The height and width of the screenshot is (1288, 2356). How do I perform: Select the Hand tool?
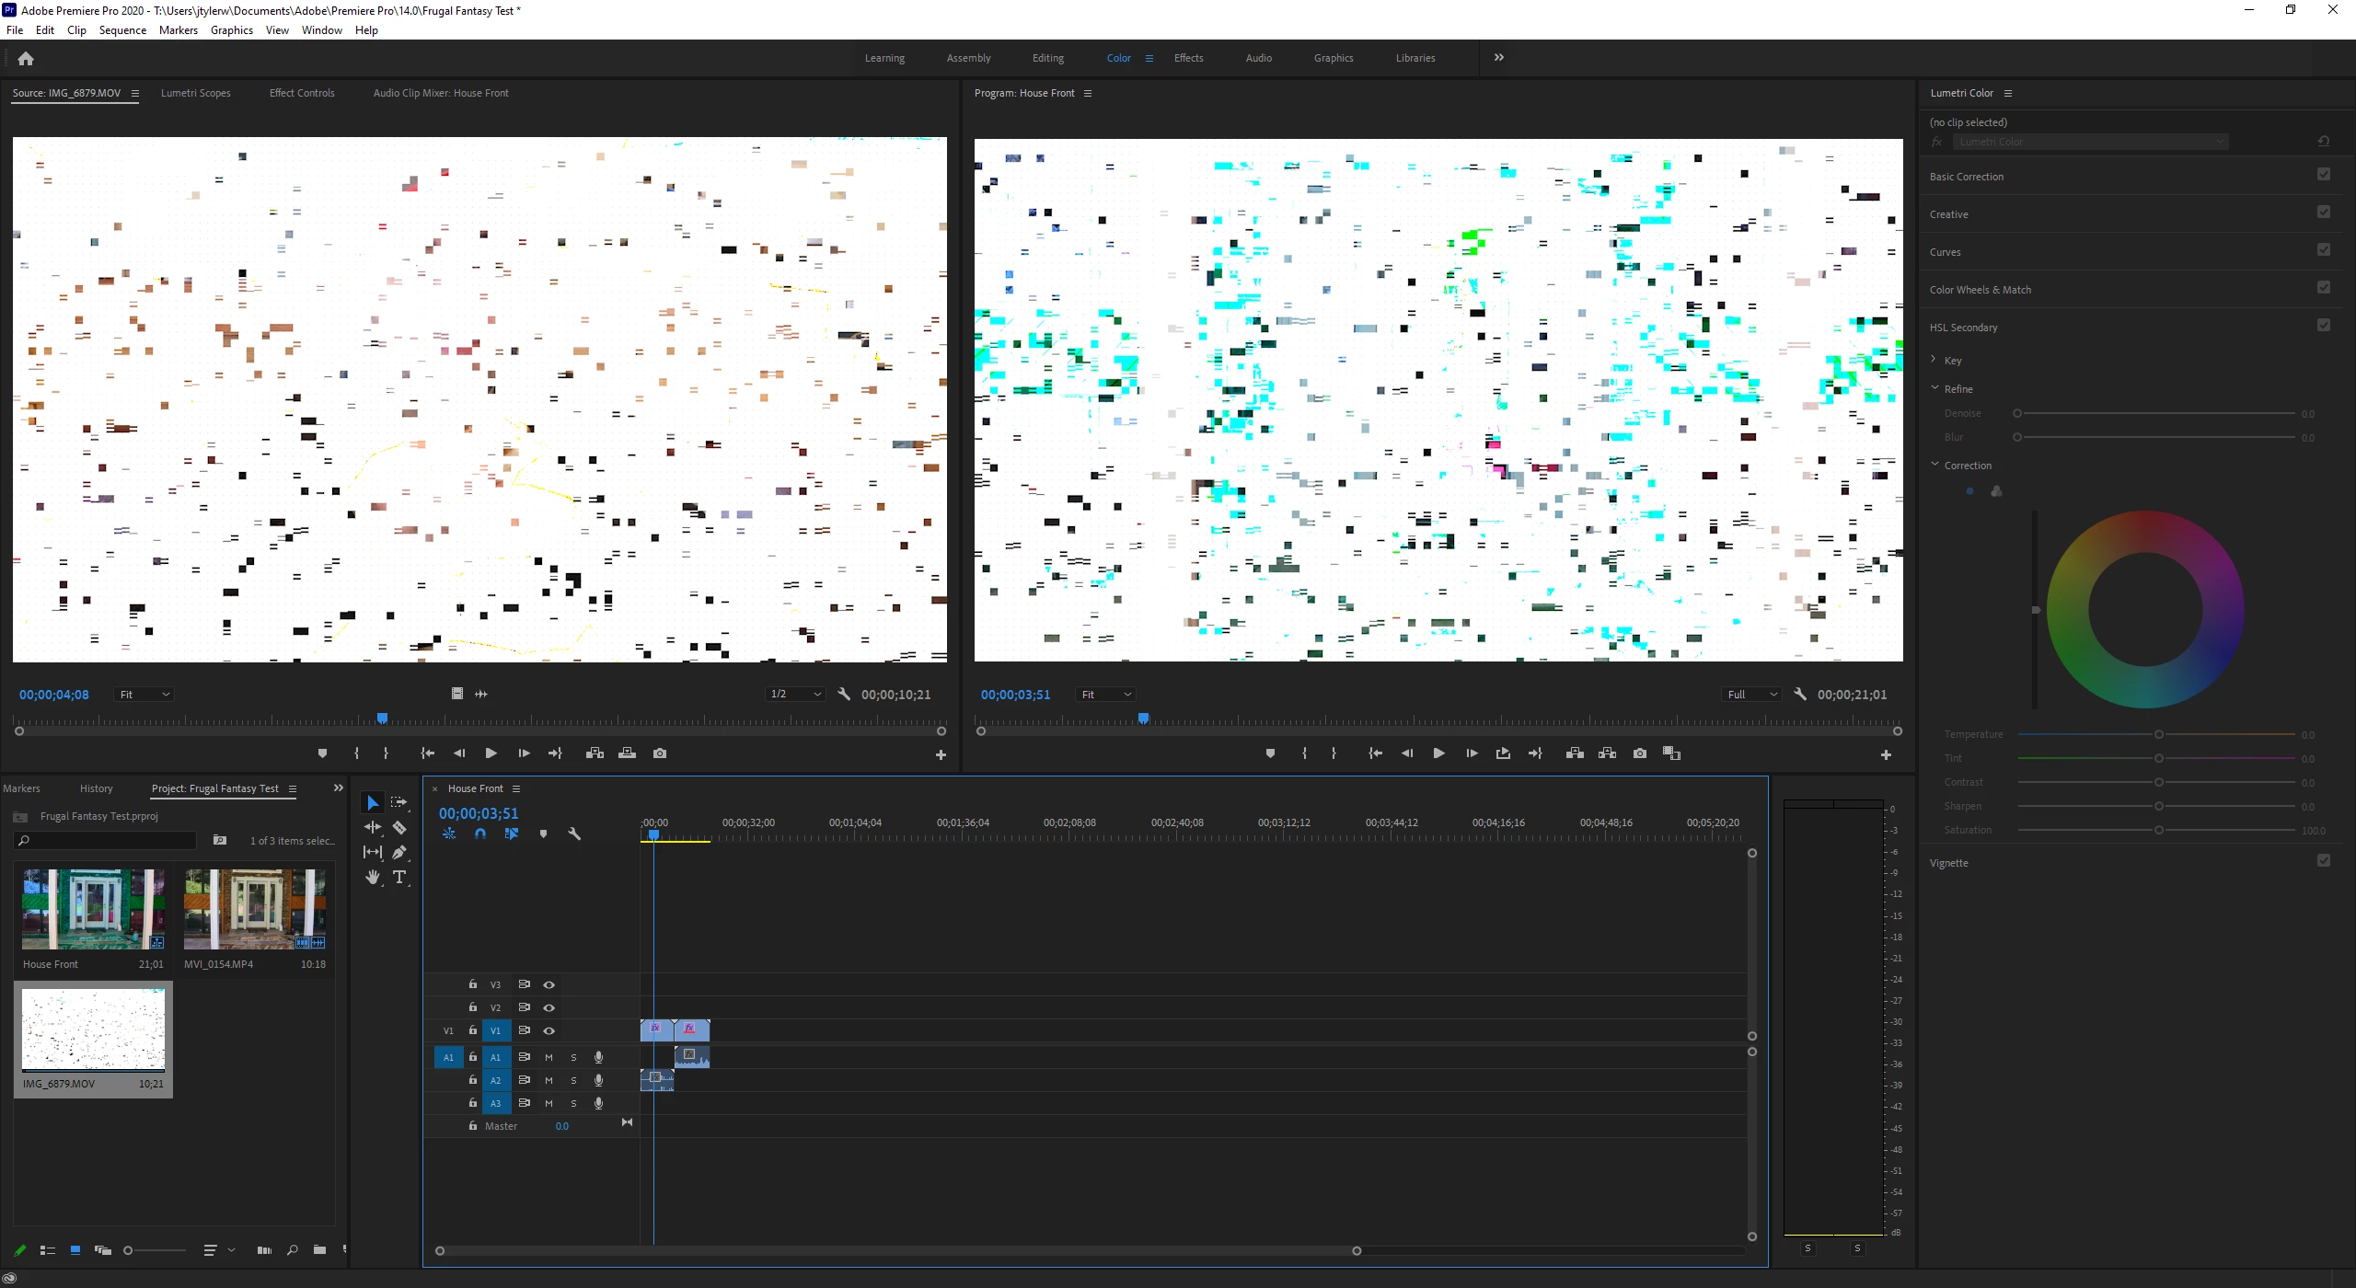click(373, 878)
